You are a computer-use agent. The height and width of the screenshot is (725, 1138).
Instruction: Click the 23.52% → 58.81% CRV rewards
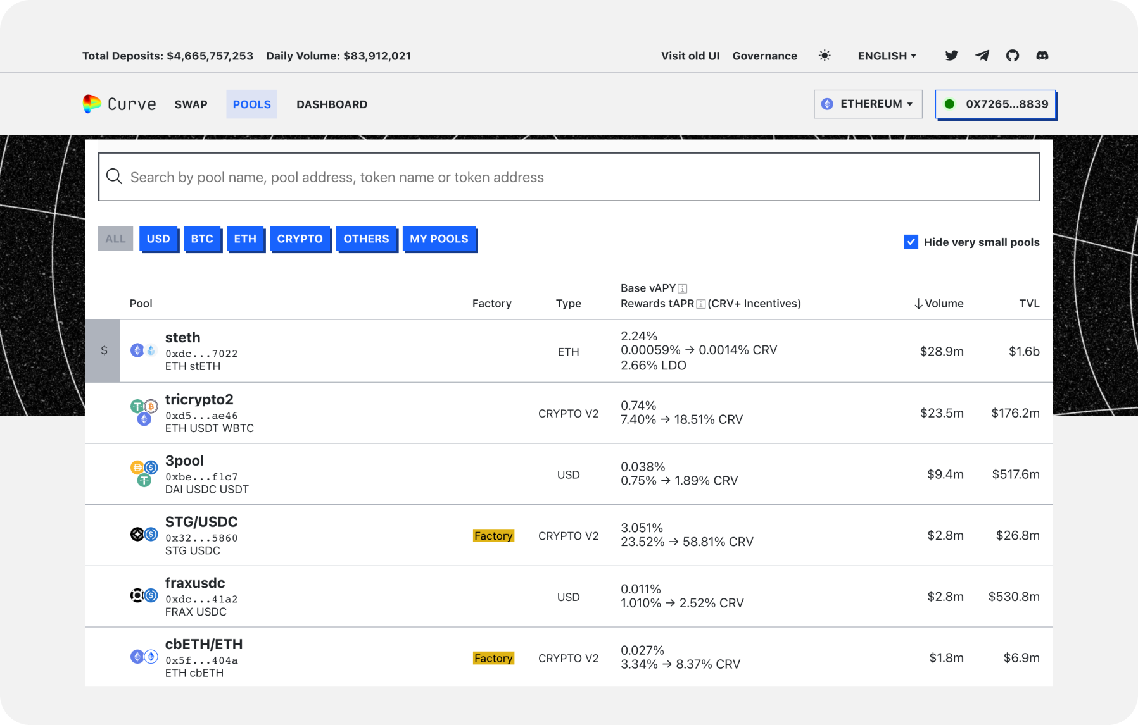(x=686, y=542)
